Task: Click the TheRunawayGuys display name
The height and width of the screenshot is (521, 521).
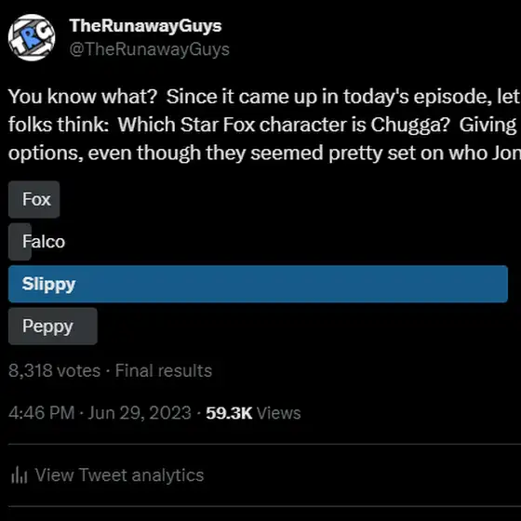Action: click(x=145, y=26)
